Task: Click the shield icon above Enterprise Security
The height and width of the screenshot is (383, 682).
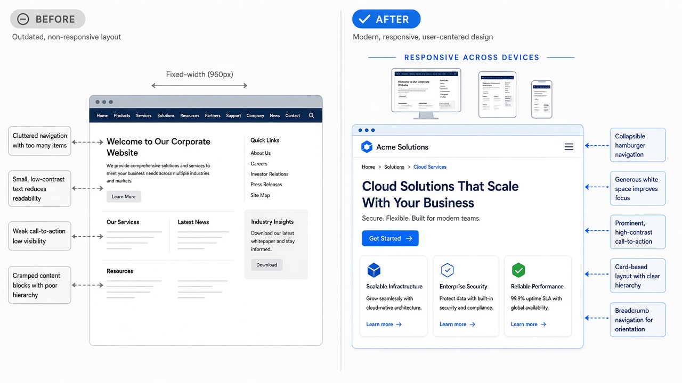Action: [x=447, y=270]
